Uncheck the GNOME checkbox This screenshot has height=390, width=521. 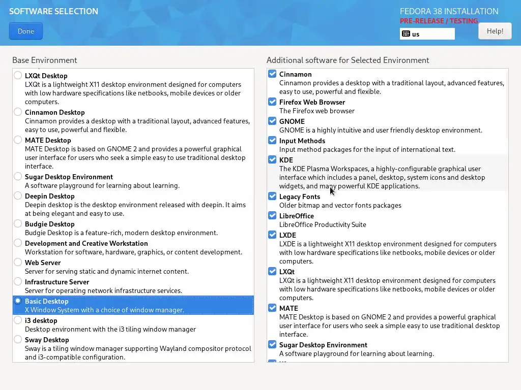[x=272, y=121]
